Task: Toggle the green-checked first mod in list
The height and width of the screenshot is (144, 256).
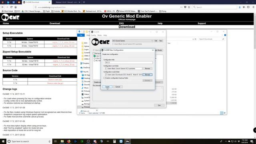Action: 94,56
